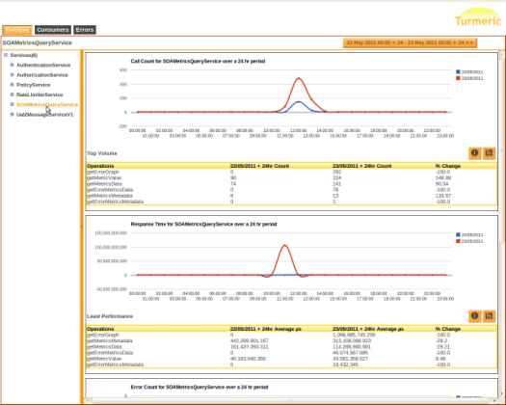Select RateLimiterService in the tree
This screenshot has height=405, width=506.
[40, 94]
